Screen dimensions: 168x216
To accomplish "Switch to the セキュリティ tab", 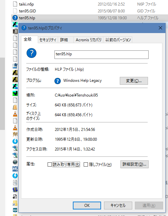I will click(x=48, y=40).
